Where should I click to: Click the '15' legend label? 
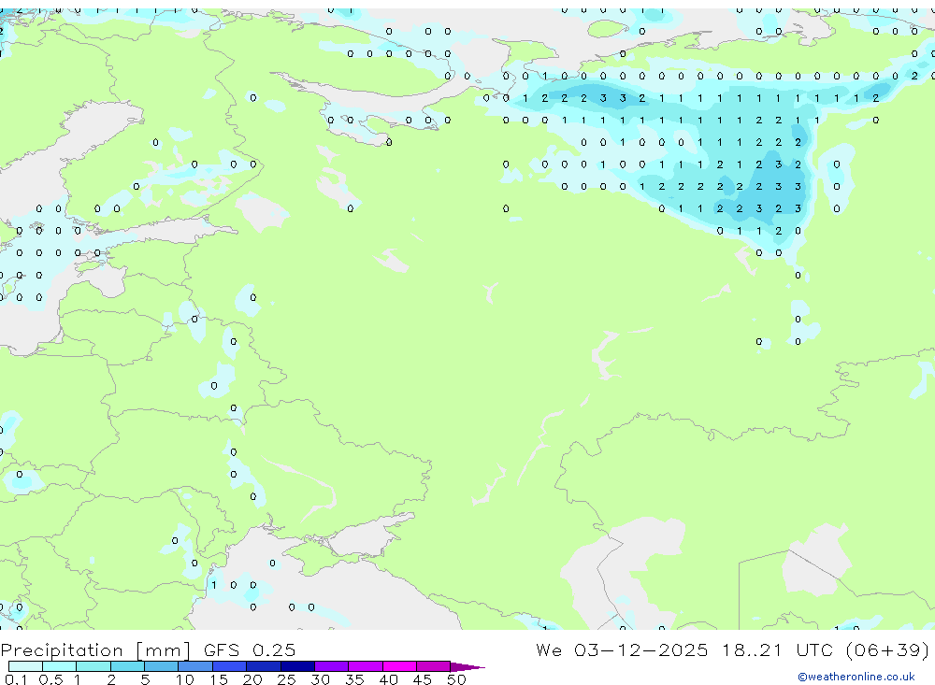(x=218, y=679)
